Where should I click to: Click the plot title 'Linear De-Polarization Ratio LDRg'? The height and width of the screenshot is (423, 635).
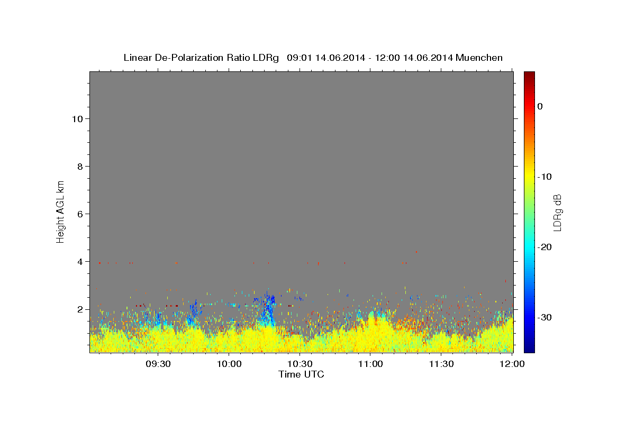pyautogui.click(x=201, y=58)
